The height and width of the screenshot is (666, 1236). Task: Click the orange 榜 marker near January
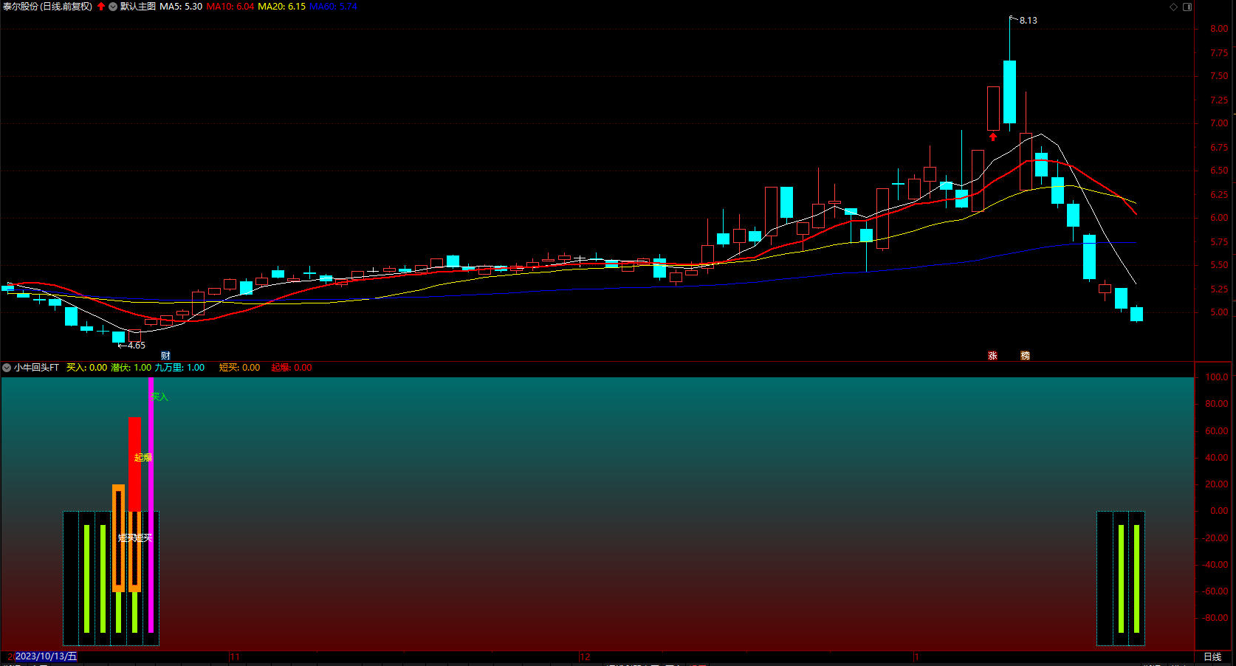tap(1025, 356)
